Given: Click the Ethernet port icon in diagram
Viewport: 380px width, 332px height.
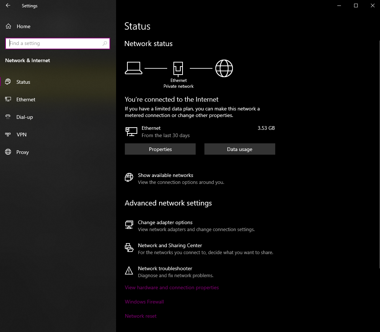Looking at the screenshot, I should 178,69.
